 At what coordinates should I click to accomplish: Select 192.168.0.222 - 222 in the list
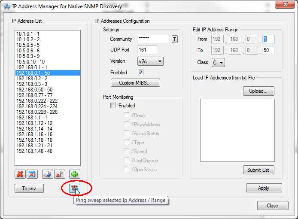[37, 101]
